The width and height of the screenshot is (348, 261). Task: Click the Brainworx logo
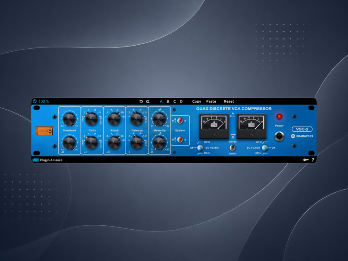(x=302, y=136)
